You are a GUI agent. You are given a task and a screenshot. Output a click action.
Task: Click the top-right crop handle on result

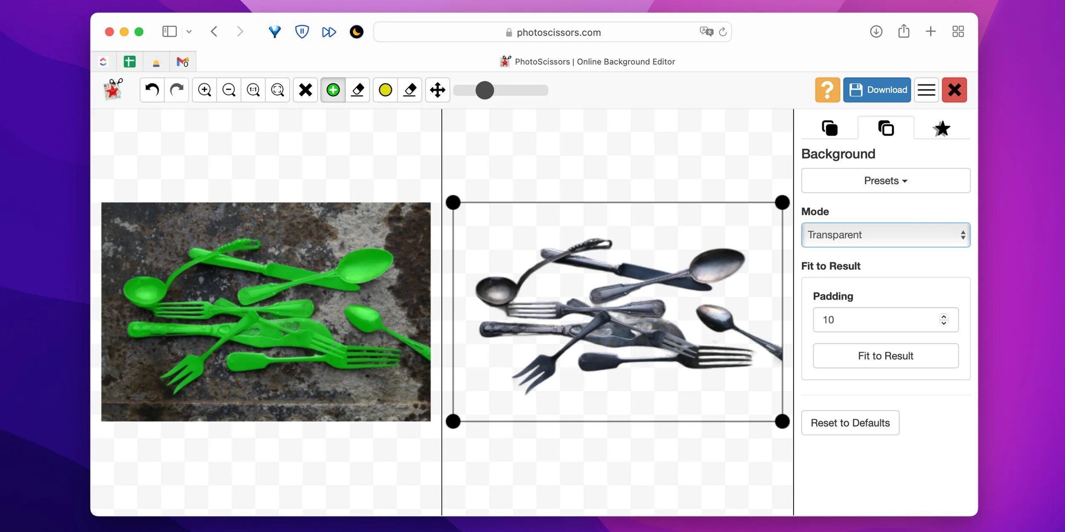[x=782, y=203]
